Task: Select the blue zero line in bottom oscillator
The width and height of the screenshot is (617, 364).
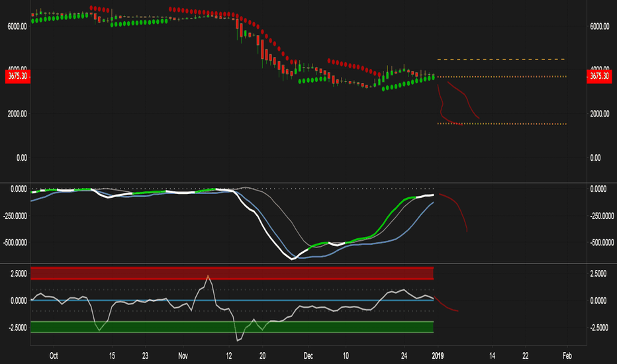Action: [x=232, y=300]
